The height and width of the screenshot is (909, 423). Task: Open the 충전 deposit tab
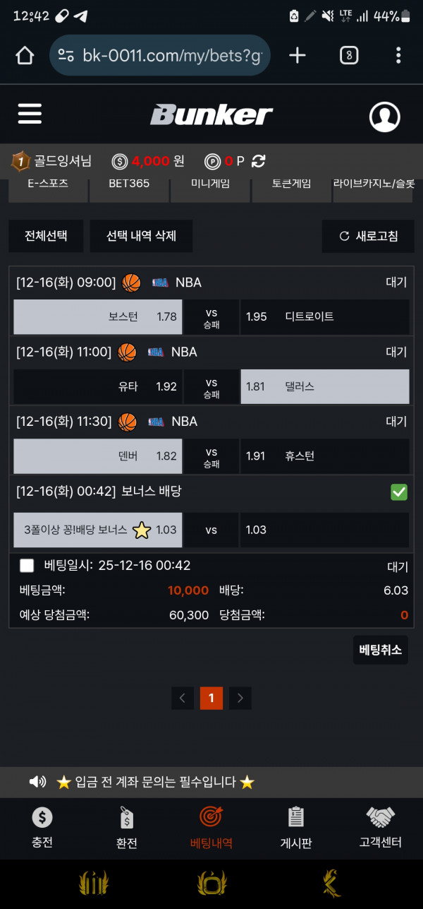[42, 828]
